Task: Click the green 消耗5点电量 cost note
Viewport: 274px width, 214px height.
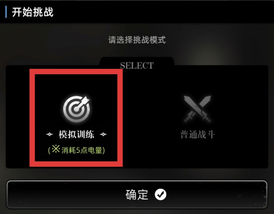Action: [x=76, y=150]
